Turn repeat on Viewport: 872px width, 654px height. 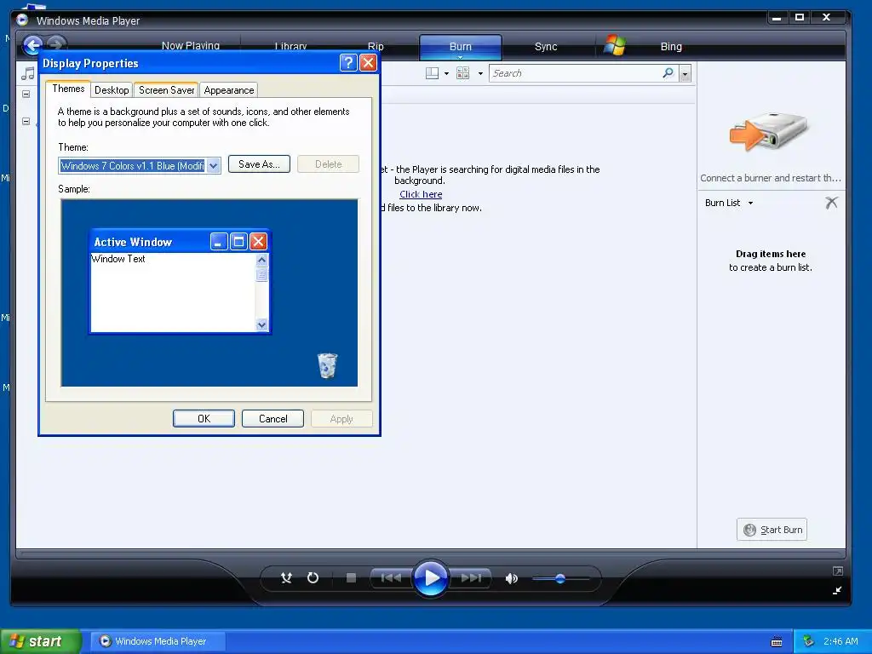click(313, 578)
